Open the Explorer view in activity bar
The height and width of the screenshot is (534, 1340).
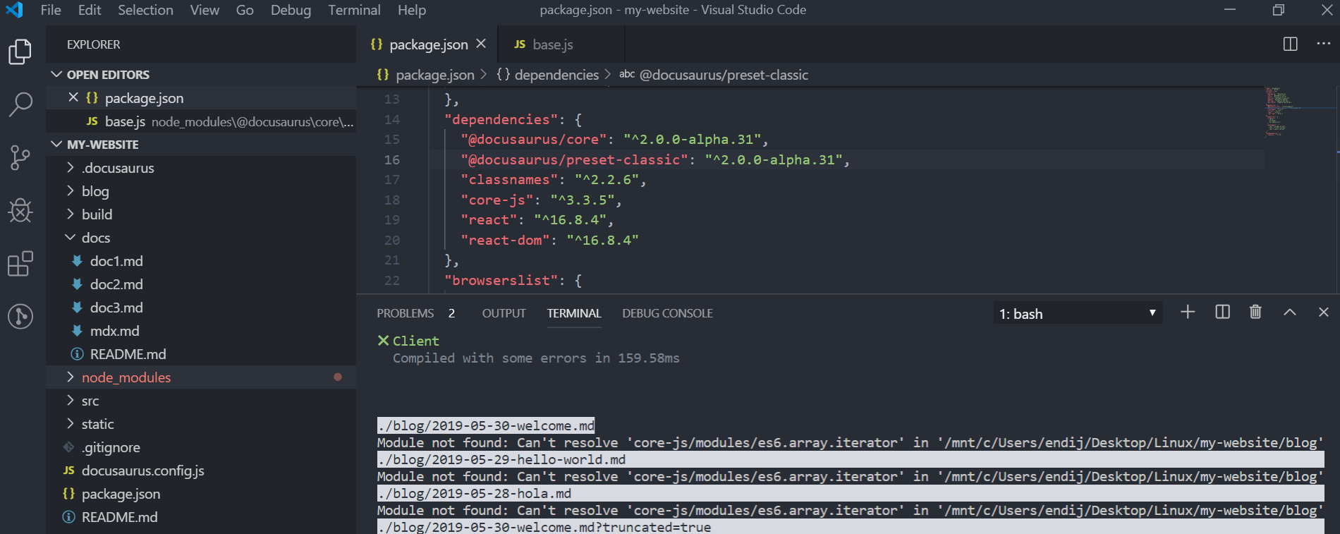point(20,51)
